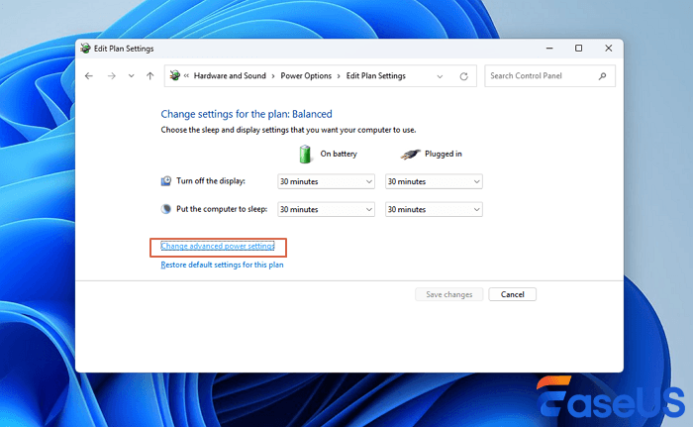Click the On battery column label
Screen dimensions: 693x427
click(339, 154)
